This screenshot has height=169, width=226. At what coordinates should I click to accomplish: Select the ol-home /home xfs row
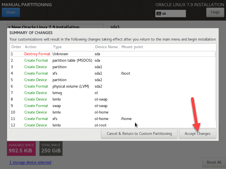pos(112,119)
